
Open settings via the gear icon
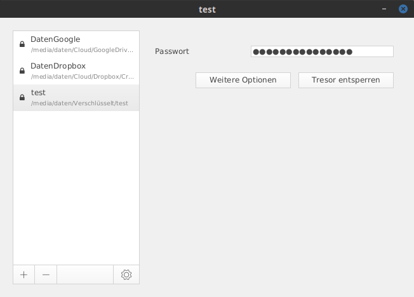click(126, 275)
